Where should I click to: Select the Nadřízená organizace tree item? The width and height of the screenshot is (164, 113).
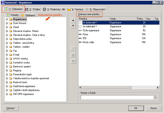pos(24,86)
